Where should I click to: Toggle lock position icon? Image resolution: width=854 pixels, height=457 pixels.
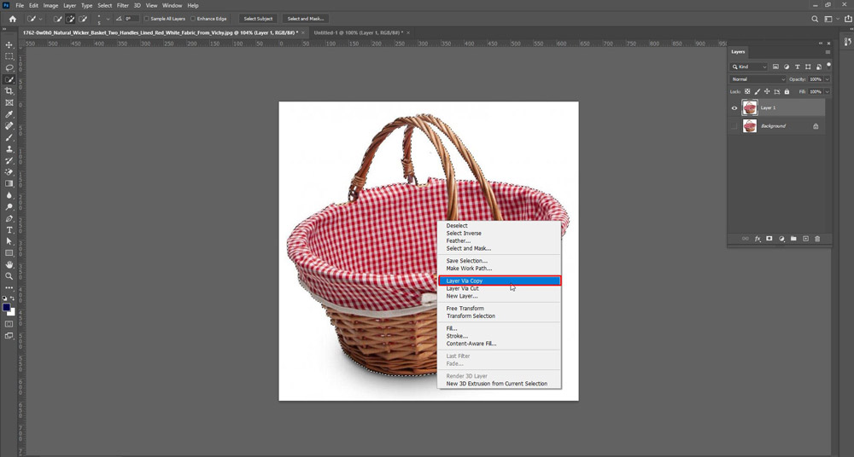(x=767, y=92)
